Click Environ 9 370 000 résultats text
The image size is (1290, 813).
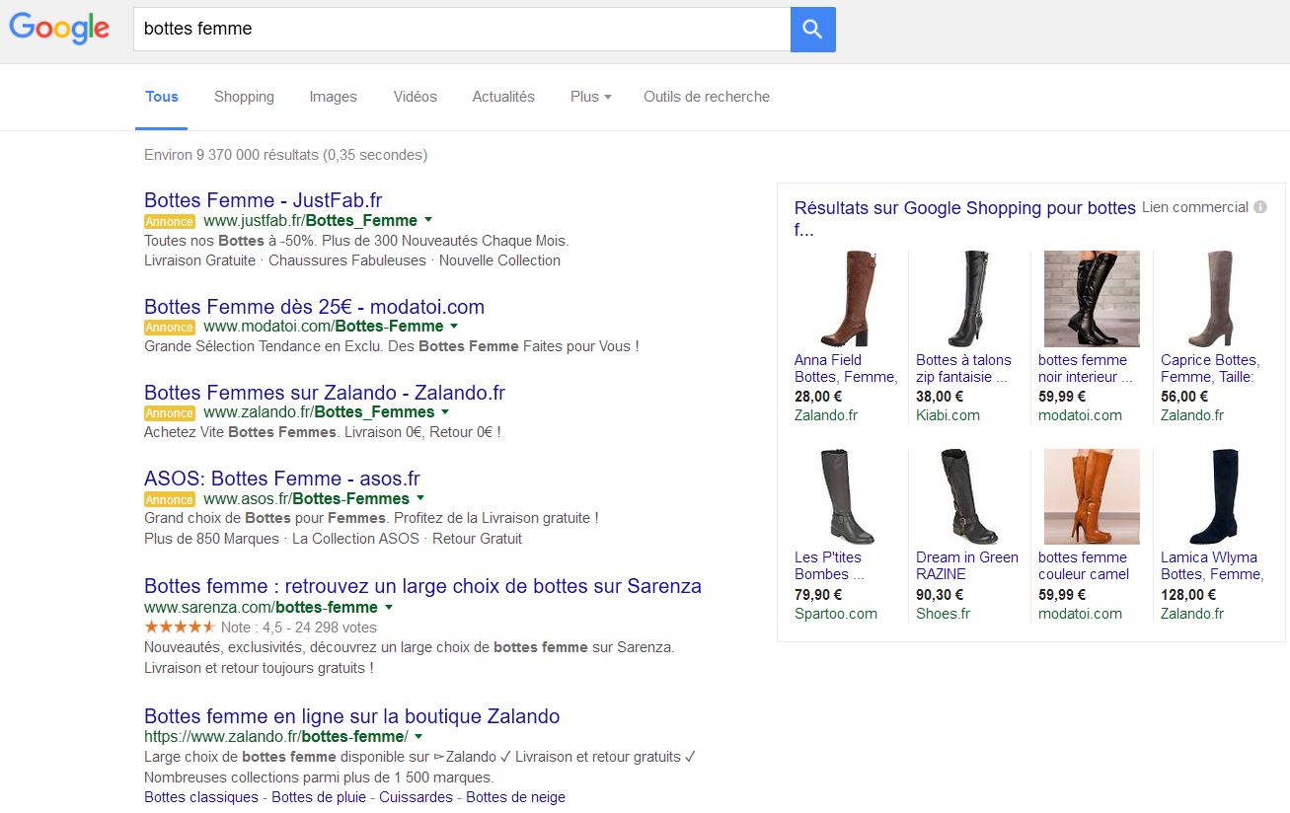pyautogui.click(x=285, y=155)
